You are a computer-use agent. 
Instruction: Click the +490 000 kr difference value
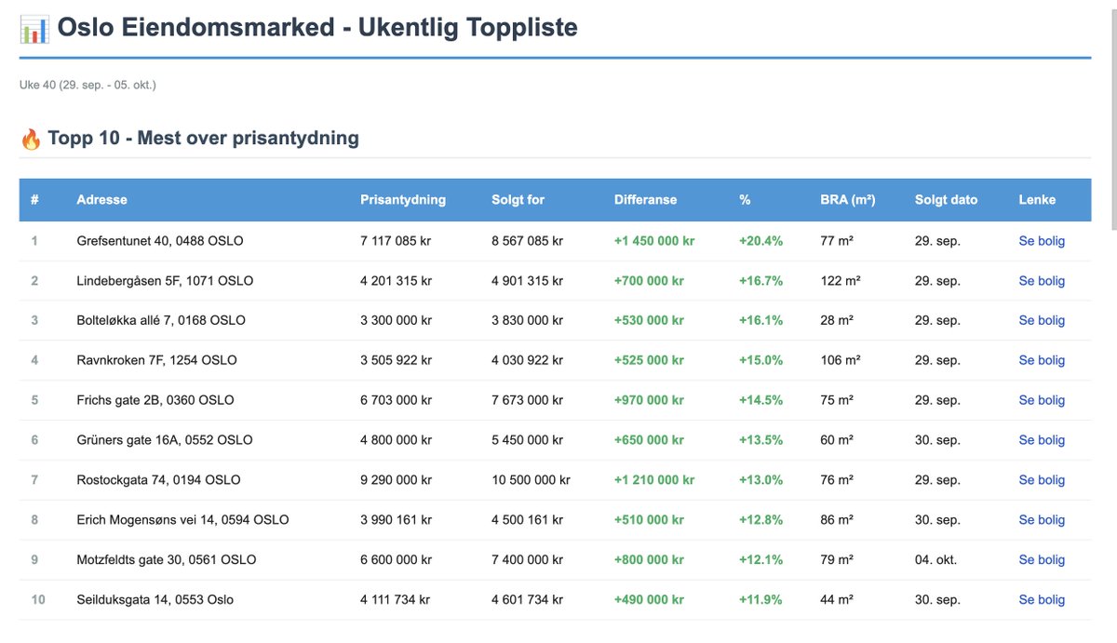click(649, 600)
